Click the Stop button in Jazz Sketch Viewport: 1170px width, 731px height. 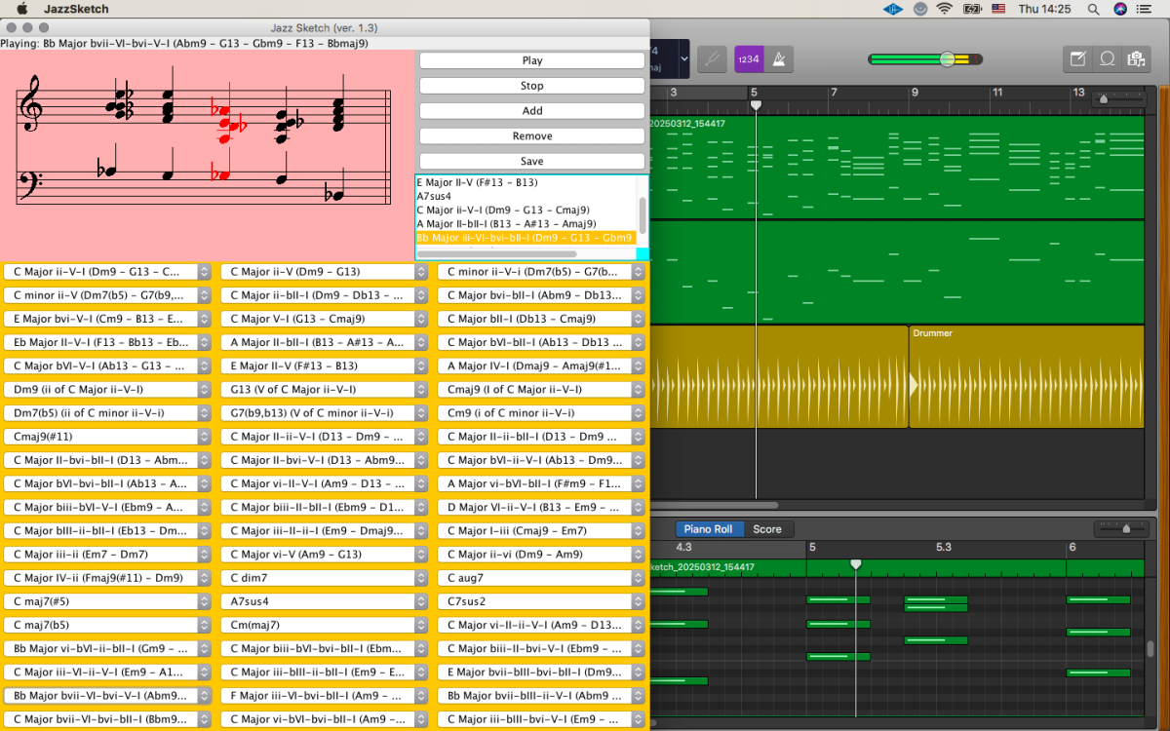pos(532,86)
